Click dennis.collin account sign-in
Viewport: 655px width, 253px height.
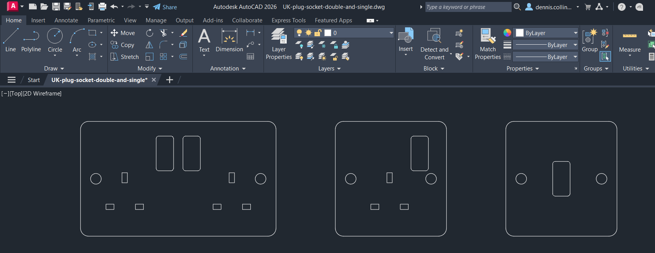pyautogui.click(x=552, y=7)
